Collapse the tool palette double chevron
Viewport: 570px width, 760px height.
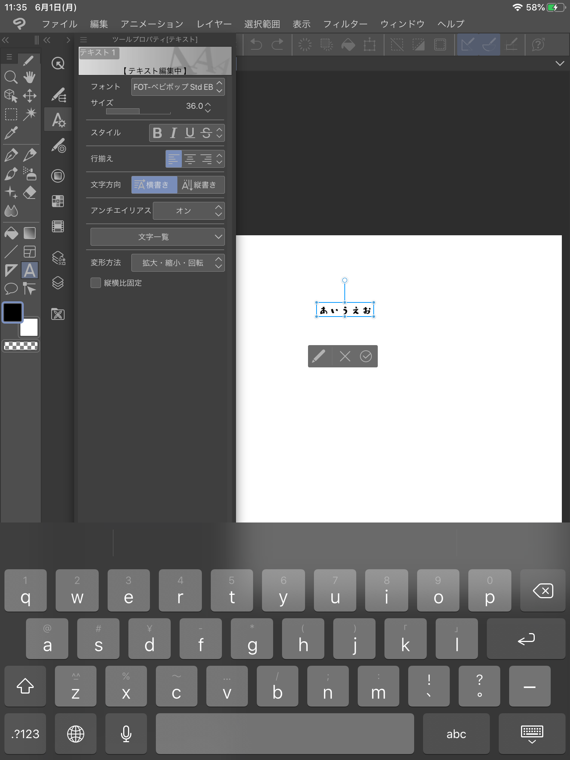click(x=6, y=40)
